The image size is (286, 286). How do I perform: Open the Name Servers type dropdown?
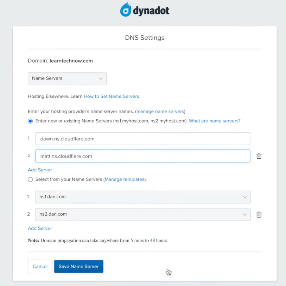click(67, 78)
